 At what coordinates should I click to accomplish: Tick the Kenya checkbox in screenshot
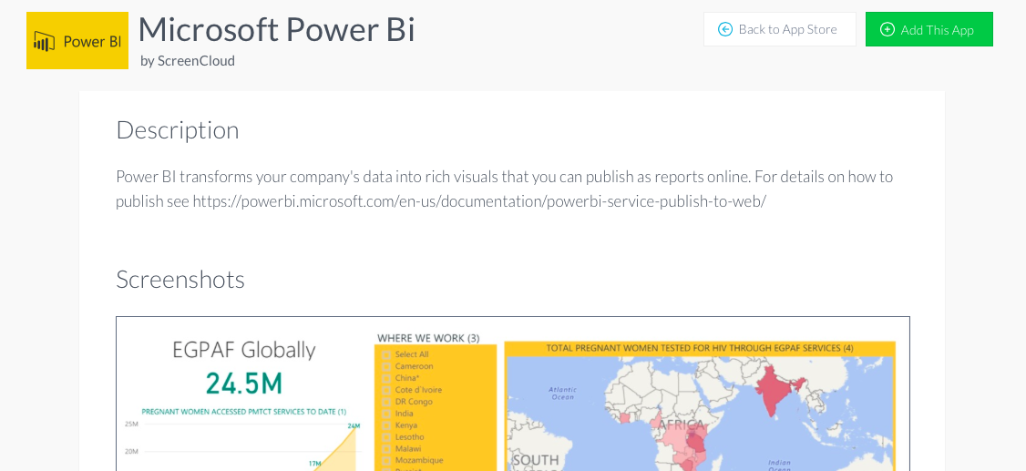pos(386,425)
